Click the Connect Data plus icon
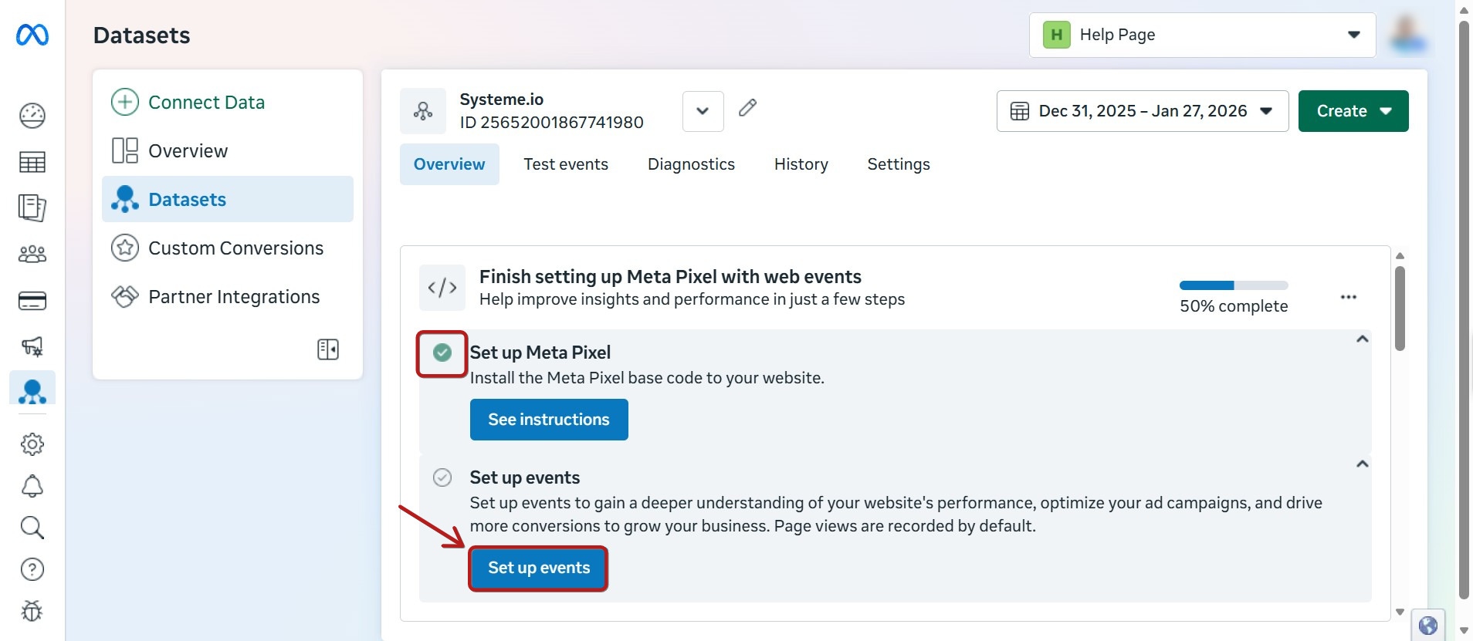 (125, 102)
